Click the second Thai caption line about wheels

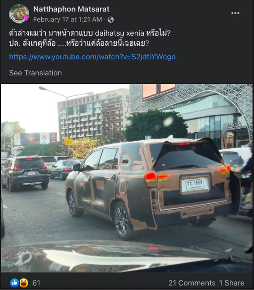(79, 43)
